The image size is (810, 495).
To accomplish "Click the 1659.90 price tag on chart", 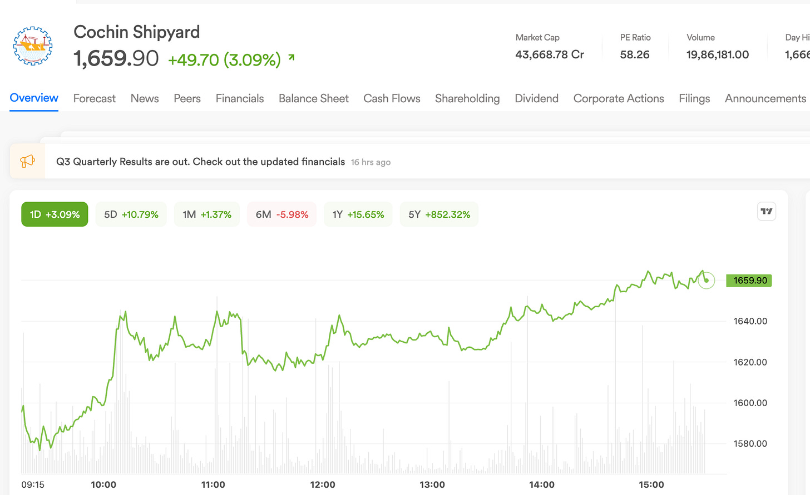I will coord(749,281).
